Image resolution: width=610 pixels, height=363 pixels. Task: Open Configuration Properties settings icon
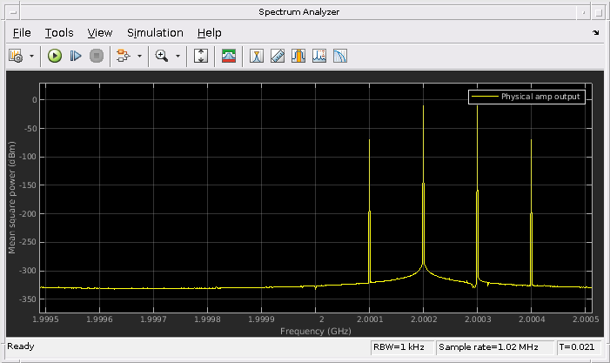(16, 56)
